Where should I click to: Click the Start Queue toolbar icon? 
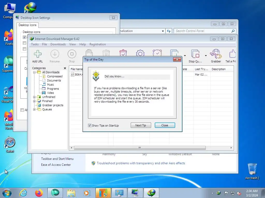174,53
